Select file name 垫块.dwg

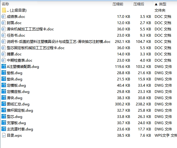click(14, 79)
